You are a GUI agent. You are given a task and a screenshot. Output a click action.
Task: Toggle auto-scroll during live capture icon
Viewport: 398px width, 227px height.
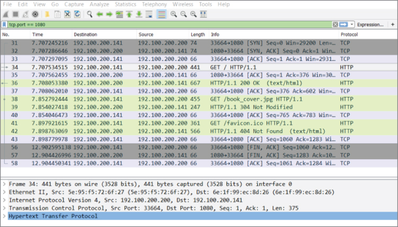[x=149, y=14]
